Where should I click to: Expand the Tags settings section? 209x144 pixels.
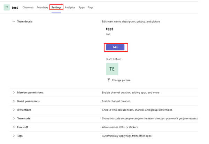click(14, 136)
